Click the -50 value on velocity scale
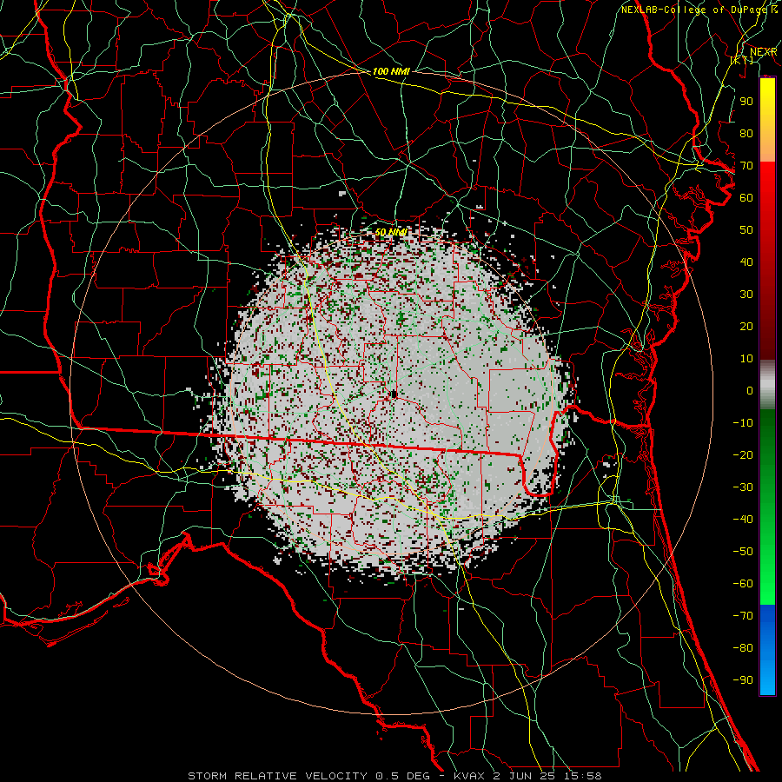Viewport: 782px width, 782px height. tap(743, 552)
